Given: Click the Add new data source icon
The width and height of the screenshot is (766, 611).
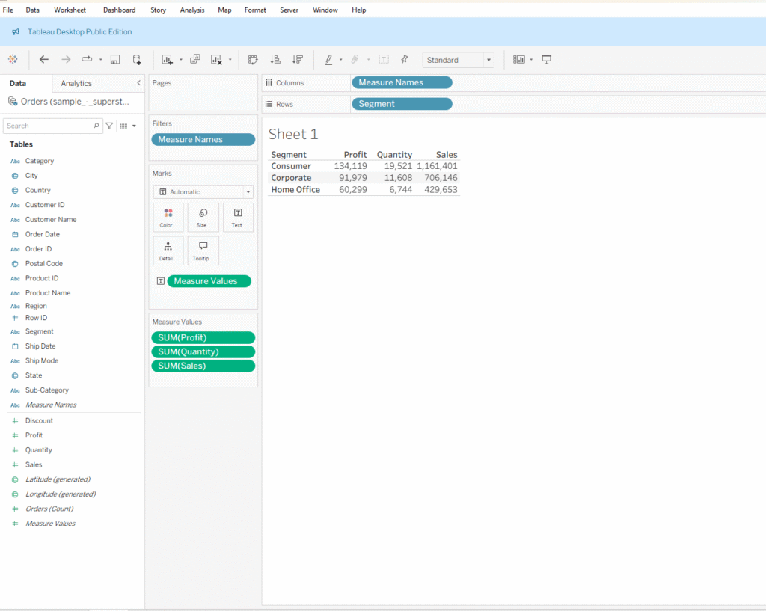Looking at the screenshot, I should (x=137, y=60).
